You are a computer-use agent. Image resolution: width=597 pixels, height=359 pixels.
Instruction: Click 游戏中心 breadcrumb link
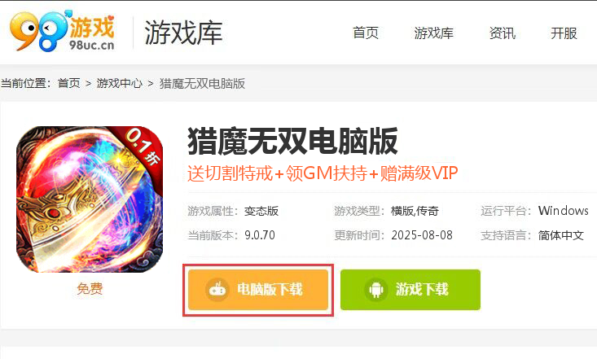[119, 83]
